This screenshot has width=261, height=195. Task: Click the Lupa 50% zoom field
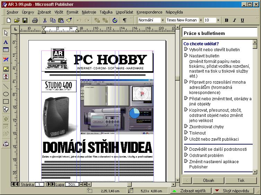click(x=72, y=184)
